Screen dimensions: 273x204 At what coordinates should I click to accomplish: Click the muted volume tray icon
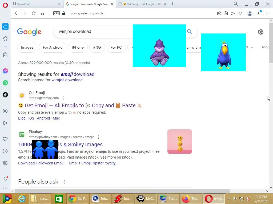coord(248,199)
